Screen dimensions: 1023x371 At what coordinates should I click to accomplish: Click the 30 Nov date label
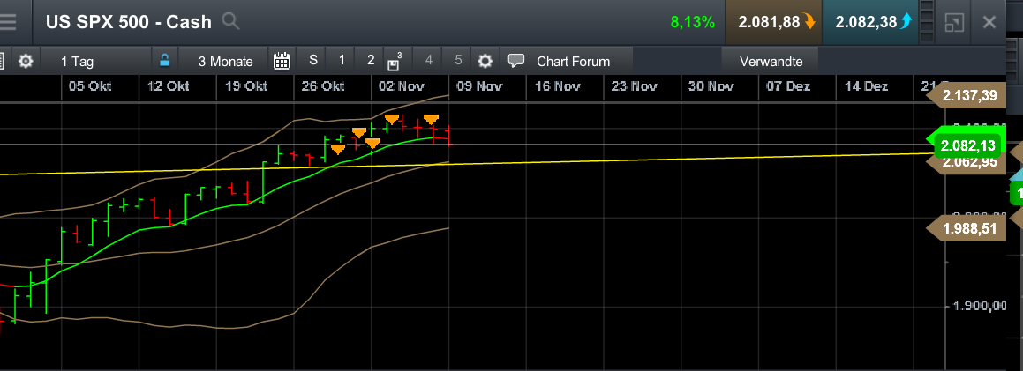click(x=711, y=85)
